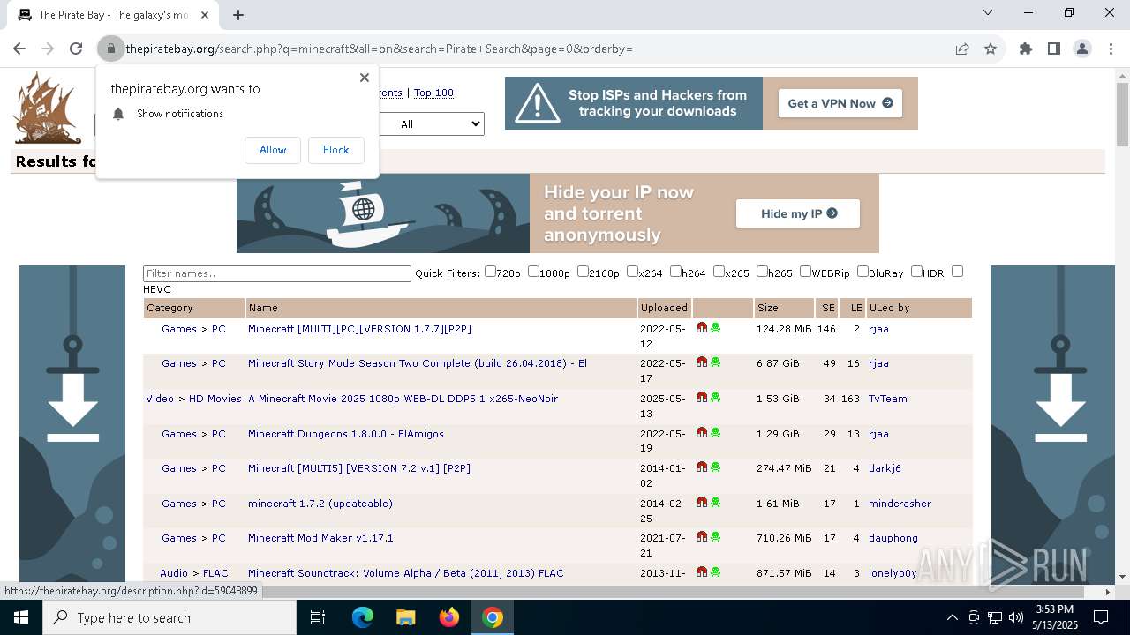Open the share page icon in address bar
The width and height of the screenshot is (1130, 635).
coord(962,49)
